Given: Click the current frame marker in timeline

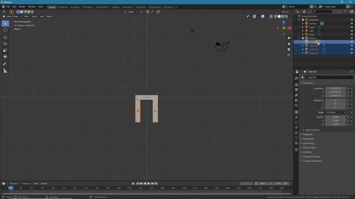Looking at the screenshot, I should click(x=11, y=188).
